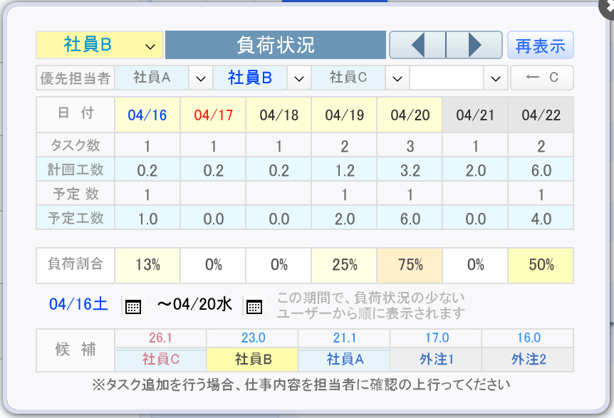Select candidate 外注2
Viewport: 614px width, 418px height.
click(x=529, y=359)
